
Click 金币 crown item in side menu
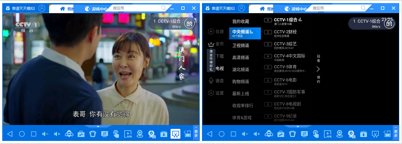click(x=216, y=44)
